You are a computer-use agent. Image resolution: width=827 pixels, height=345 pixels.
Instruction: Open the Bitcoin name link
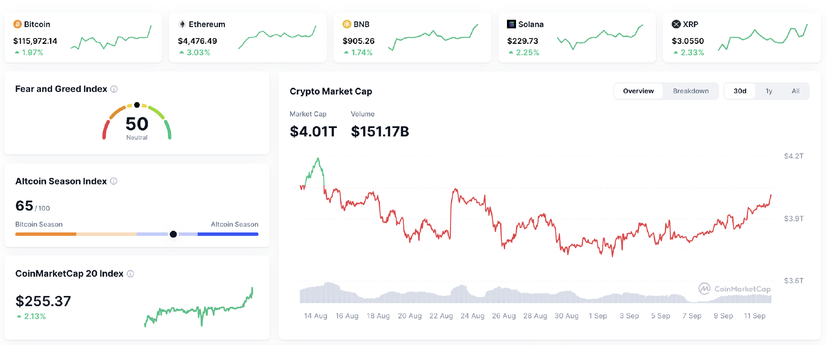pyautogui.click(x=37, y=24)
